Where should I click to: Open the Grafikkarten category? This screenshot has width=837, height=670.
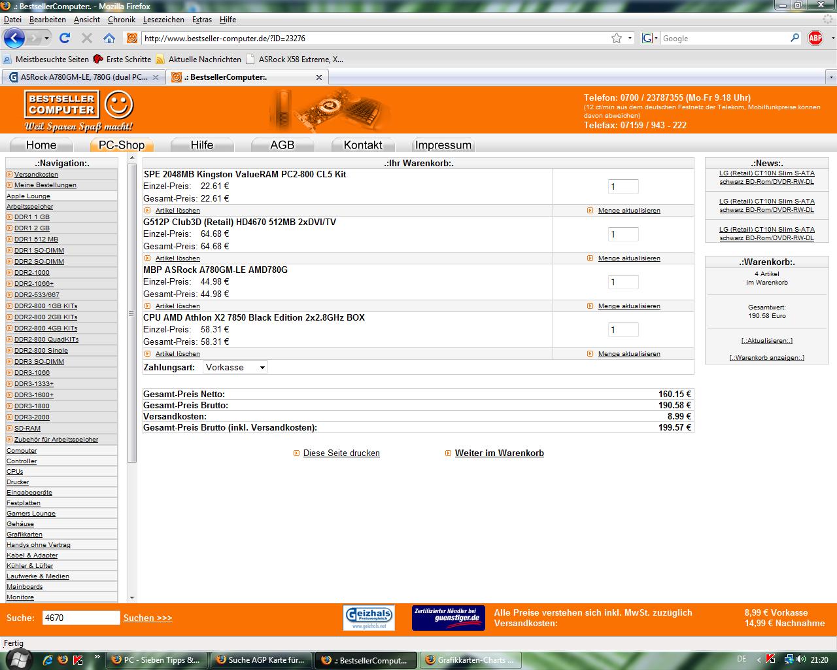[24, 535]
